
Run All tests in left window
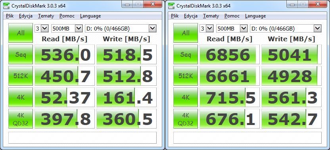[x=21, y=33]
